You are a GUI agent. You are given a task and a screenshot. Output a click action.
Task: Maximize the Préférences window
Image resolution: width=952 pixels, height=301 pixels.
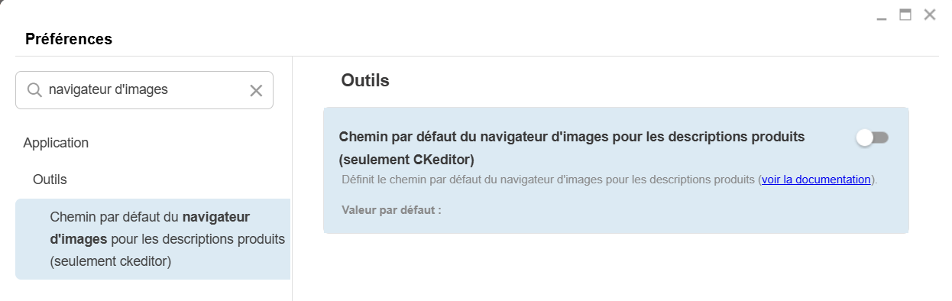click(905, 14)
